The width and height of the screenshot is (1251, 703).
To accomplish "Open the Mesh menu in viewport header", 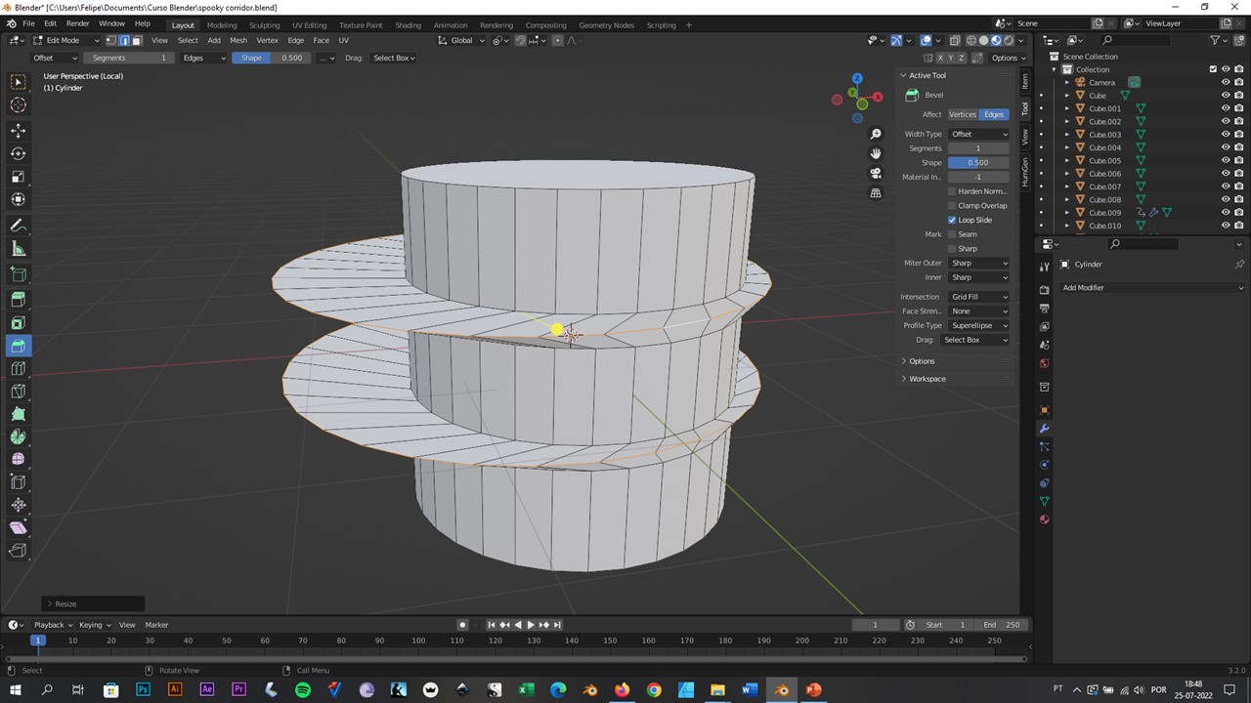I will click(238, 41).
